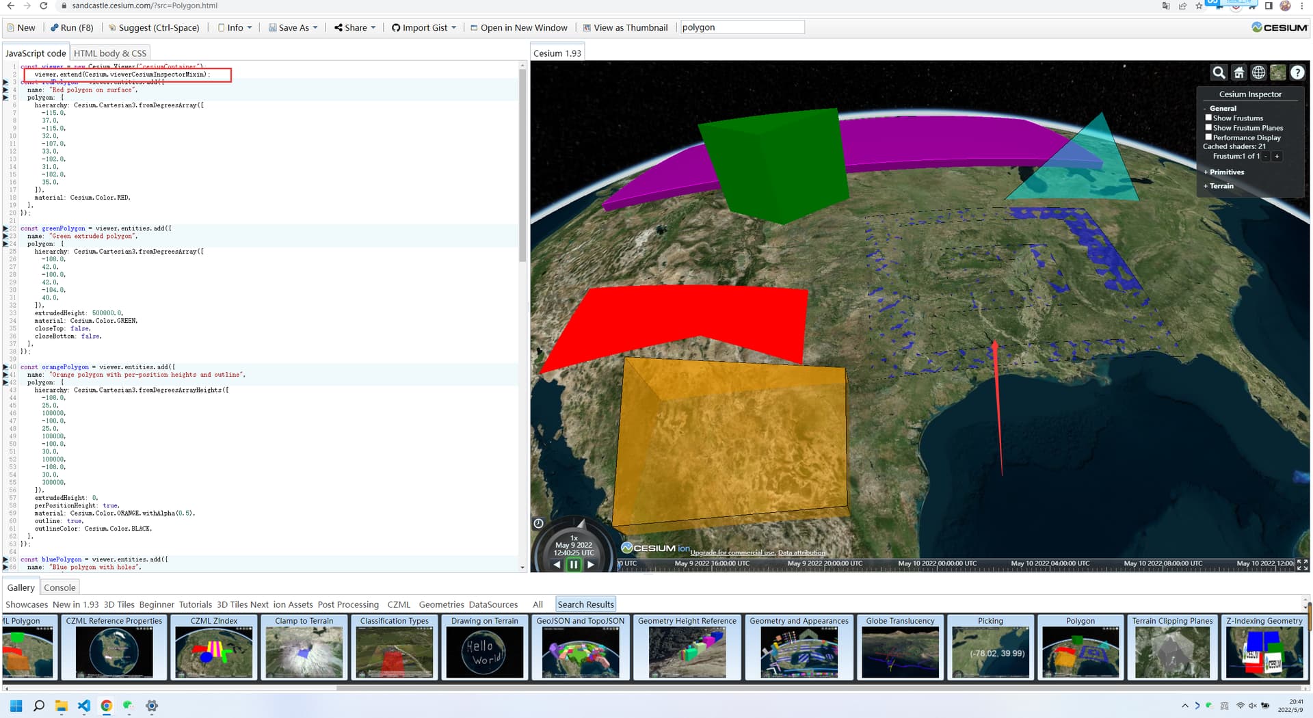Image resolution: width=1313 pixels, height=718 pixels.
Task: Select the JavaScript code tab
Action: pyautogui.click(x=36, y=53)
